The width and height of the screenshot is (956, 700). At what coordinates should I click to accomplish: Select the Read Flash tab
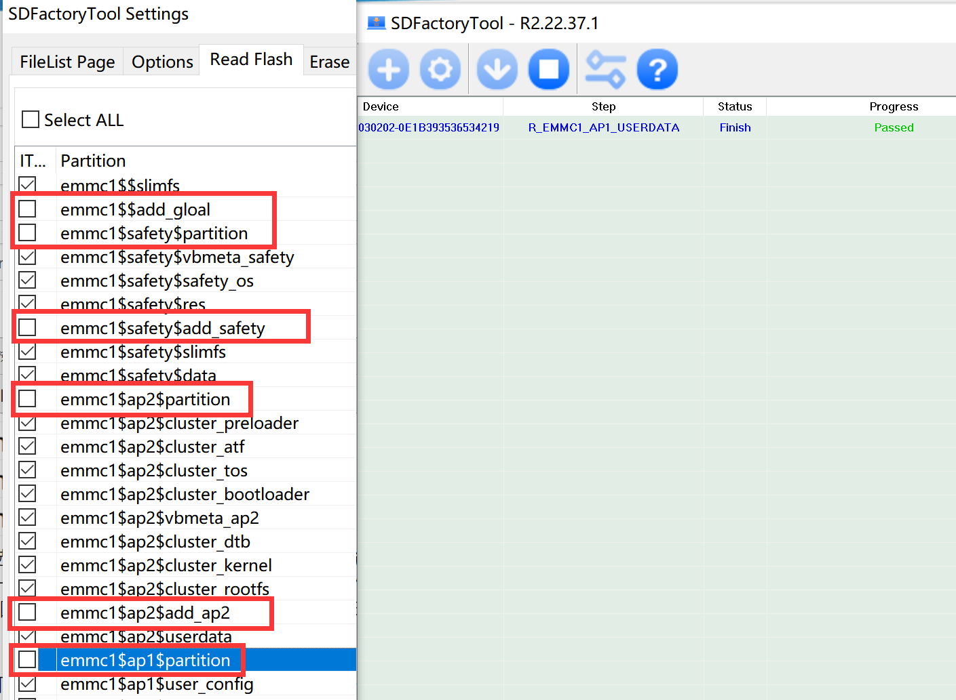click(x=251, y=59)
